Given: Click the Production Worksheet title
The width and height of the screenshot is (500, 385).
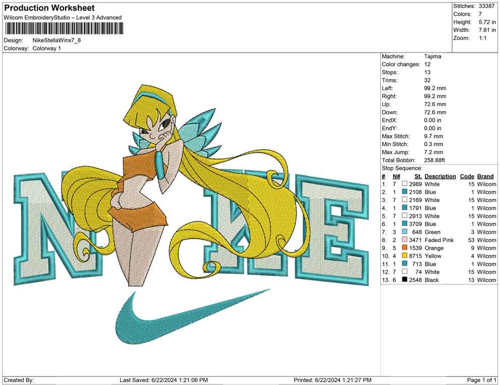Looking at the screenshot, I should pyautogui.click(x=49, y=8).
